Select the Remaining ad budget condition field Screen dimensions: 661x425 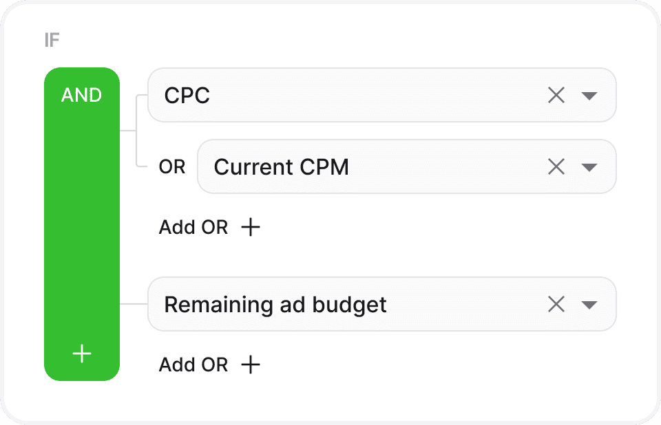click(344, 305)
